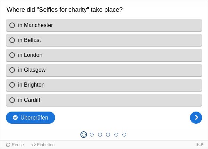The width and height of the screenshot is (208, 149).
Task: Open the third question progress dot
Action: click(100, 134)
